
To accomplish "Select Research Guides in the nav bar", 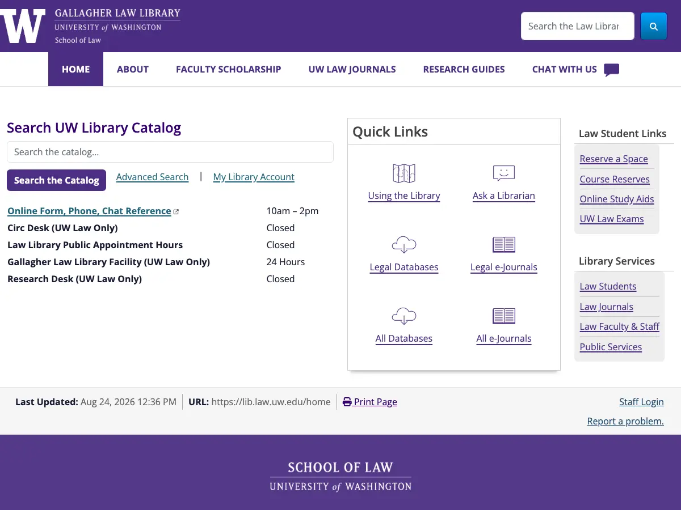I will [x=464, y=69].
